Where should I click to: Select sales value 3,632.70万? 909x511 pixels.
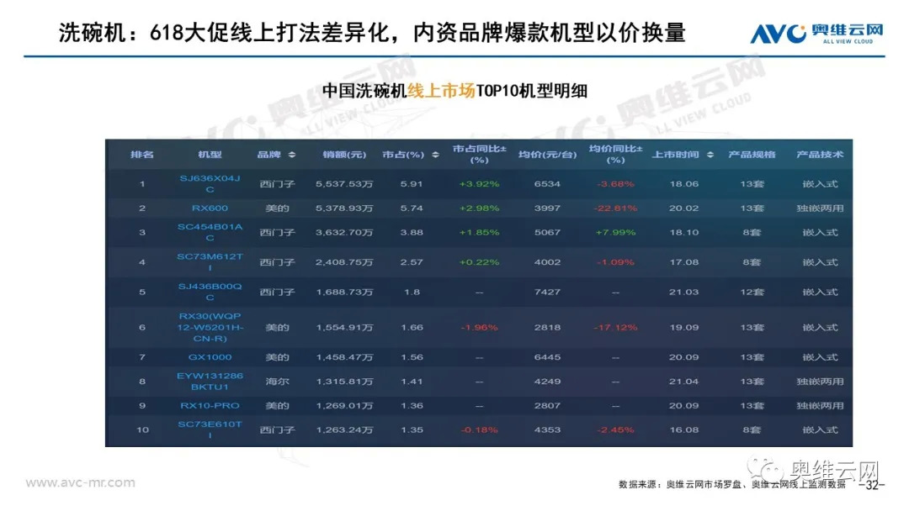pyautogui.click(x=344, y=232)
